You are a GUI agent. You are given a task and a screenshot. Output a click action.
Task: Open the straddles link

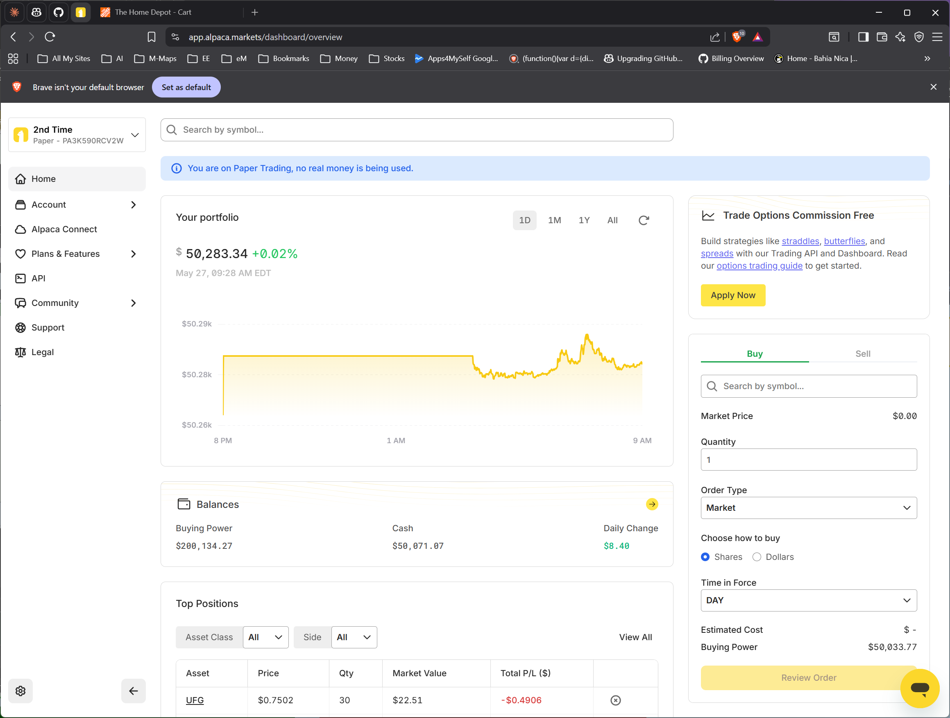(800, 241)
